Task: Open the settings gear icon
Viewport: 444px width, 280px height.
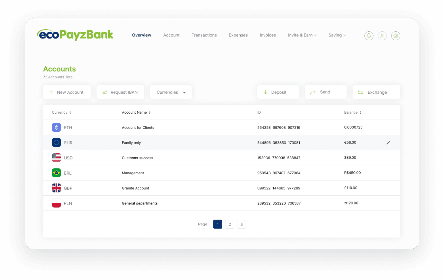Action: pyautogui.click(x=395, y=36)
